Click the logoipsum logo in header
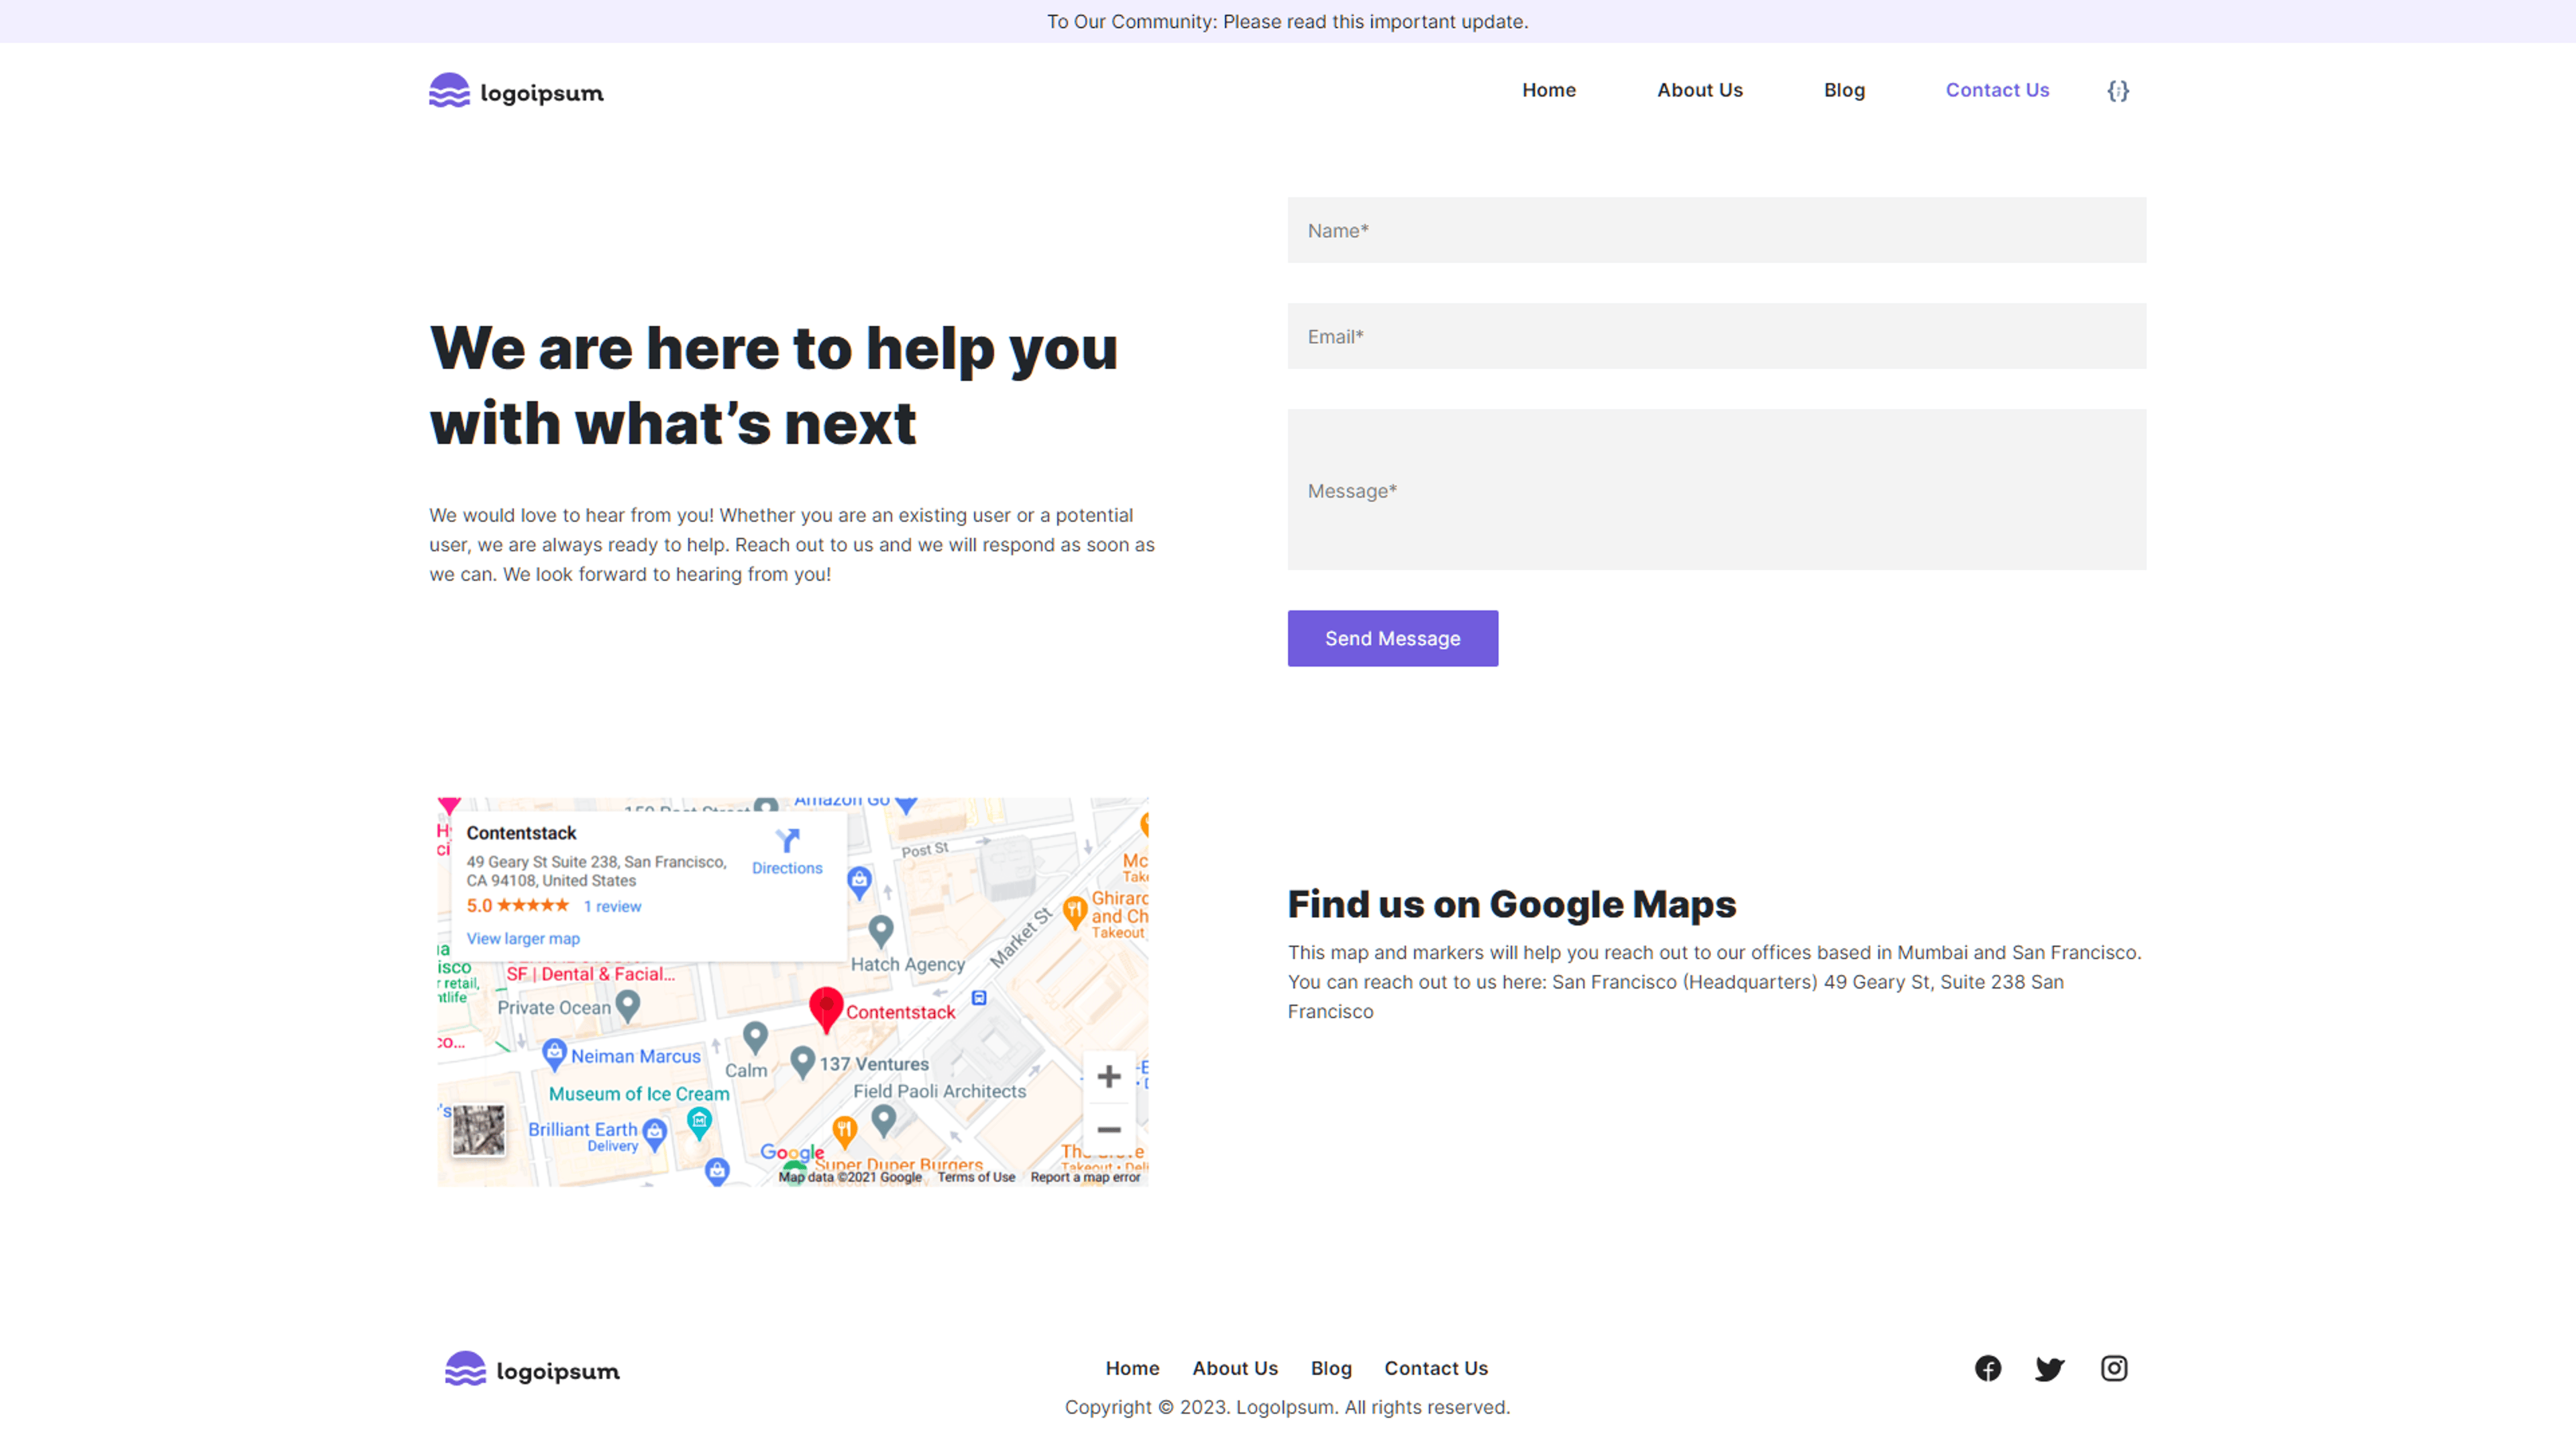Image resolution: width=2576 pixels, height=1450 pixels. pos(516,91)
